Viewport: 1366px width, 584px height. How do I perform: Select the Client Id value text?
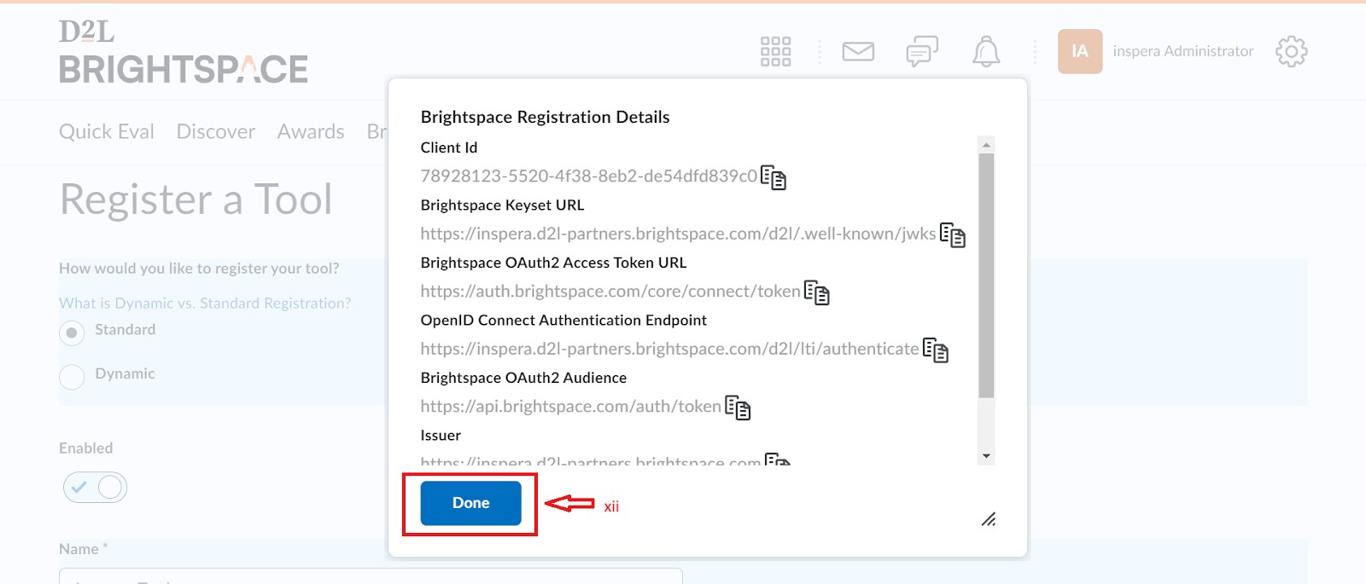tap(588, 176)
